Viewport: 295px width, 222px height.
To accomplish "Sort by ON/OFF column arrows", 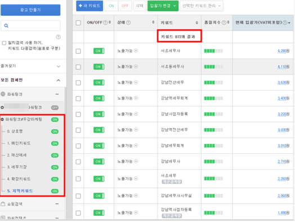I will [110, 22].
